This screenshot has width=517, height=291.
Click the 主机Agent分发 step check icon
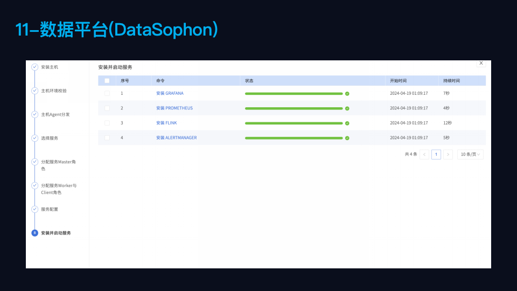[34, 114]
